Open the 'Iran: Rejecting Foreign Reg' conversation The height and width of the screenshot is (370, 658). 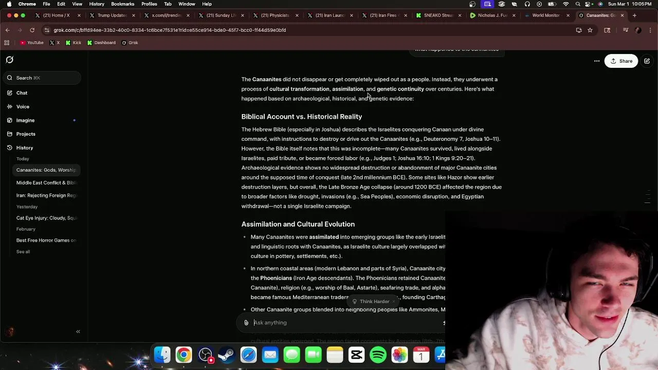pos(46,195)
